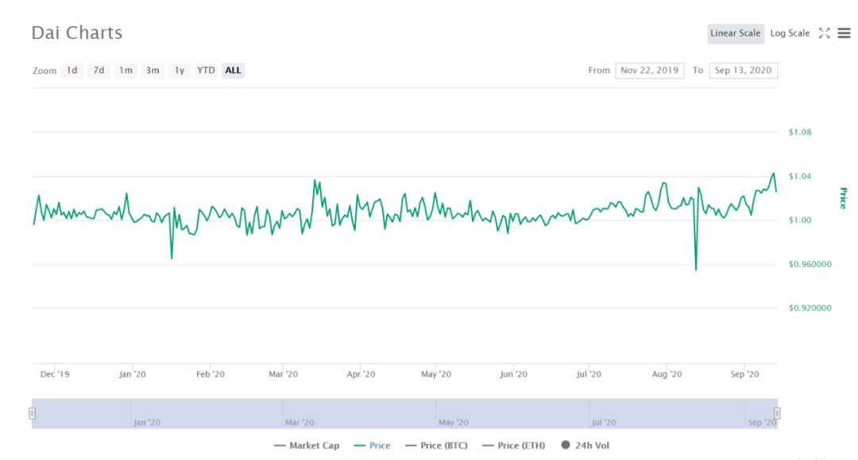Screen dimensions: 858x460
Task: Grab the left navigator range handle
Action: [x=33, y=413]
